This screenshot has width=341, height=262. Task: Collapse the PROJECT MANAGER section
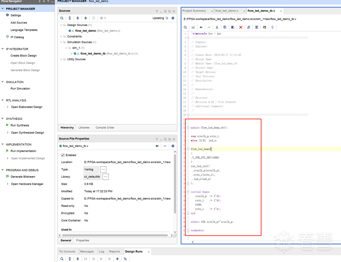3,9
